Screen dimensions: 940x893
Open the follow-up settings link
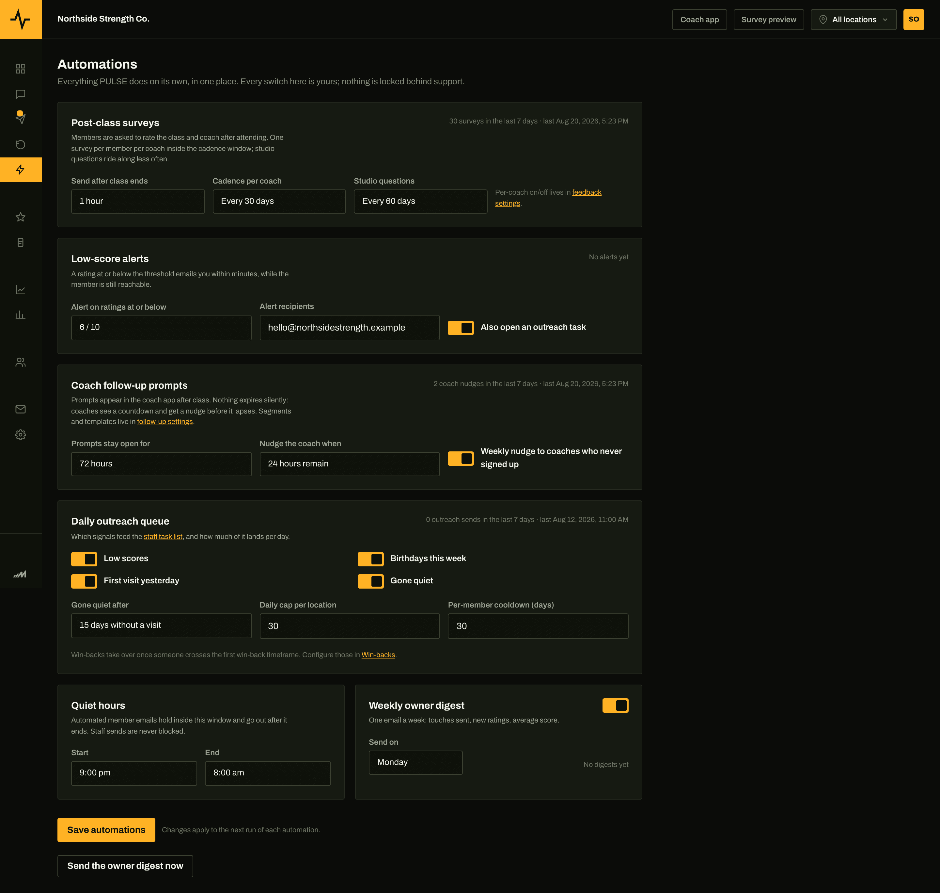point(165,422)
